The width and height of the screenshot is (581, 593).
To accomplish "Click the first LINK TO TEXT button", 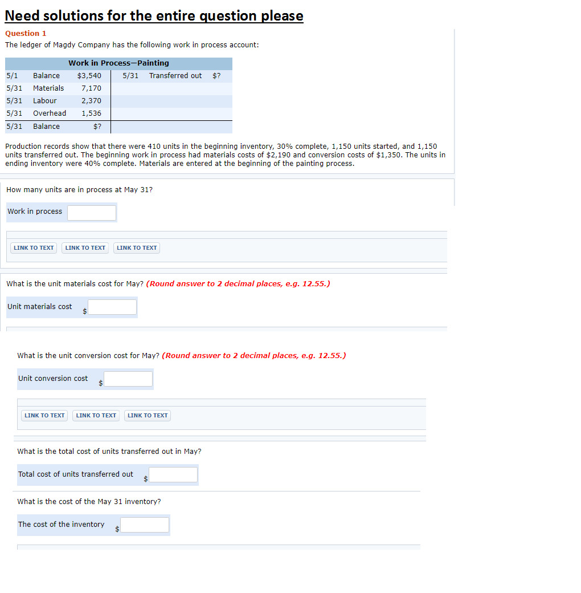I will (x=33, y=247).
